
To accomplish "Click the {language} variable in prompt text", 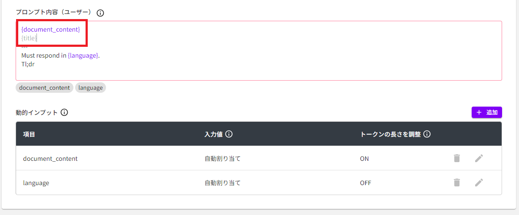I will [83, 55].
